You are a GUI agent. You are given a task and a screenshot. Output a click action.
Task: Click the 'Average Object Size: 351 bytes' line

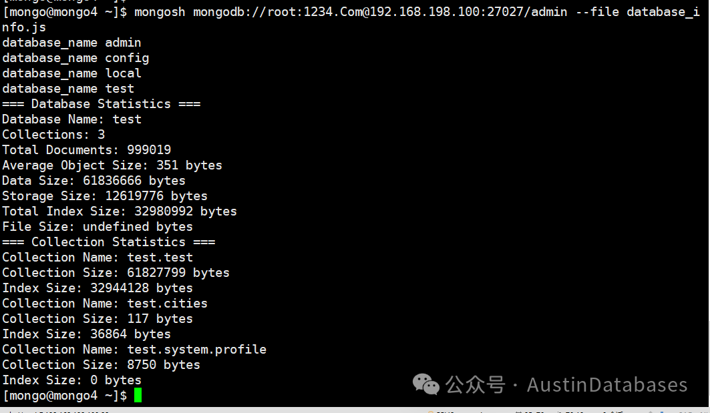tap(112, 165)
